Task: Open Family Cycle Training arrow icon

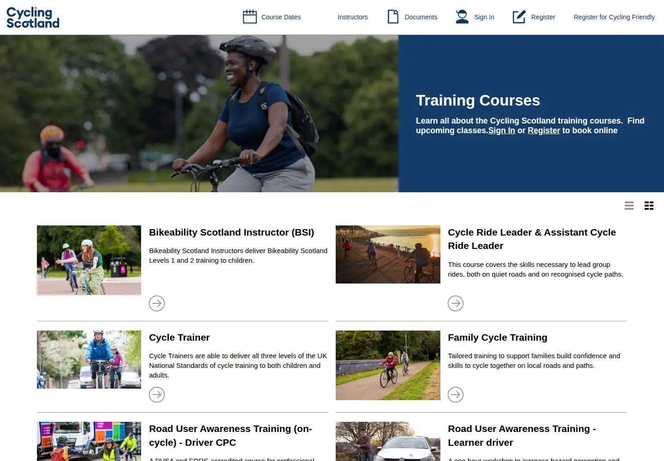Action: pos(456,395)
